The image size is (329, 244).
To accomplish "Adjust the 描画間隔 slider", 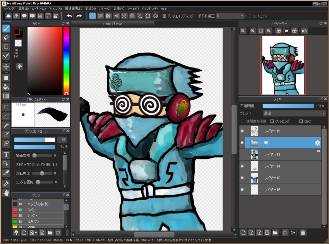I will point(42,156).
